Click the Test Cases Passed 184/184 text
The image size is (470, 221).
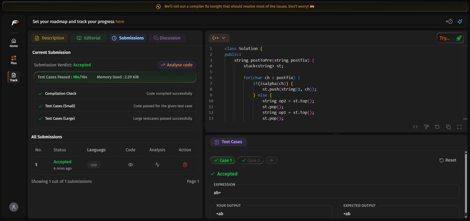pyautogui.click(x=62, y=77)
